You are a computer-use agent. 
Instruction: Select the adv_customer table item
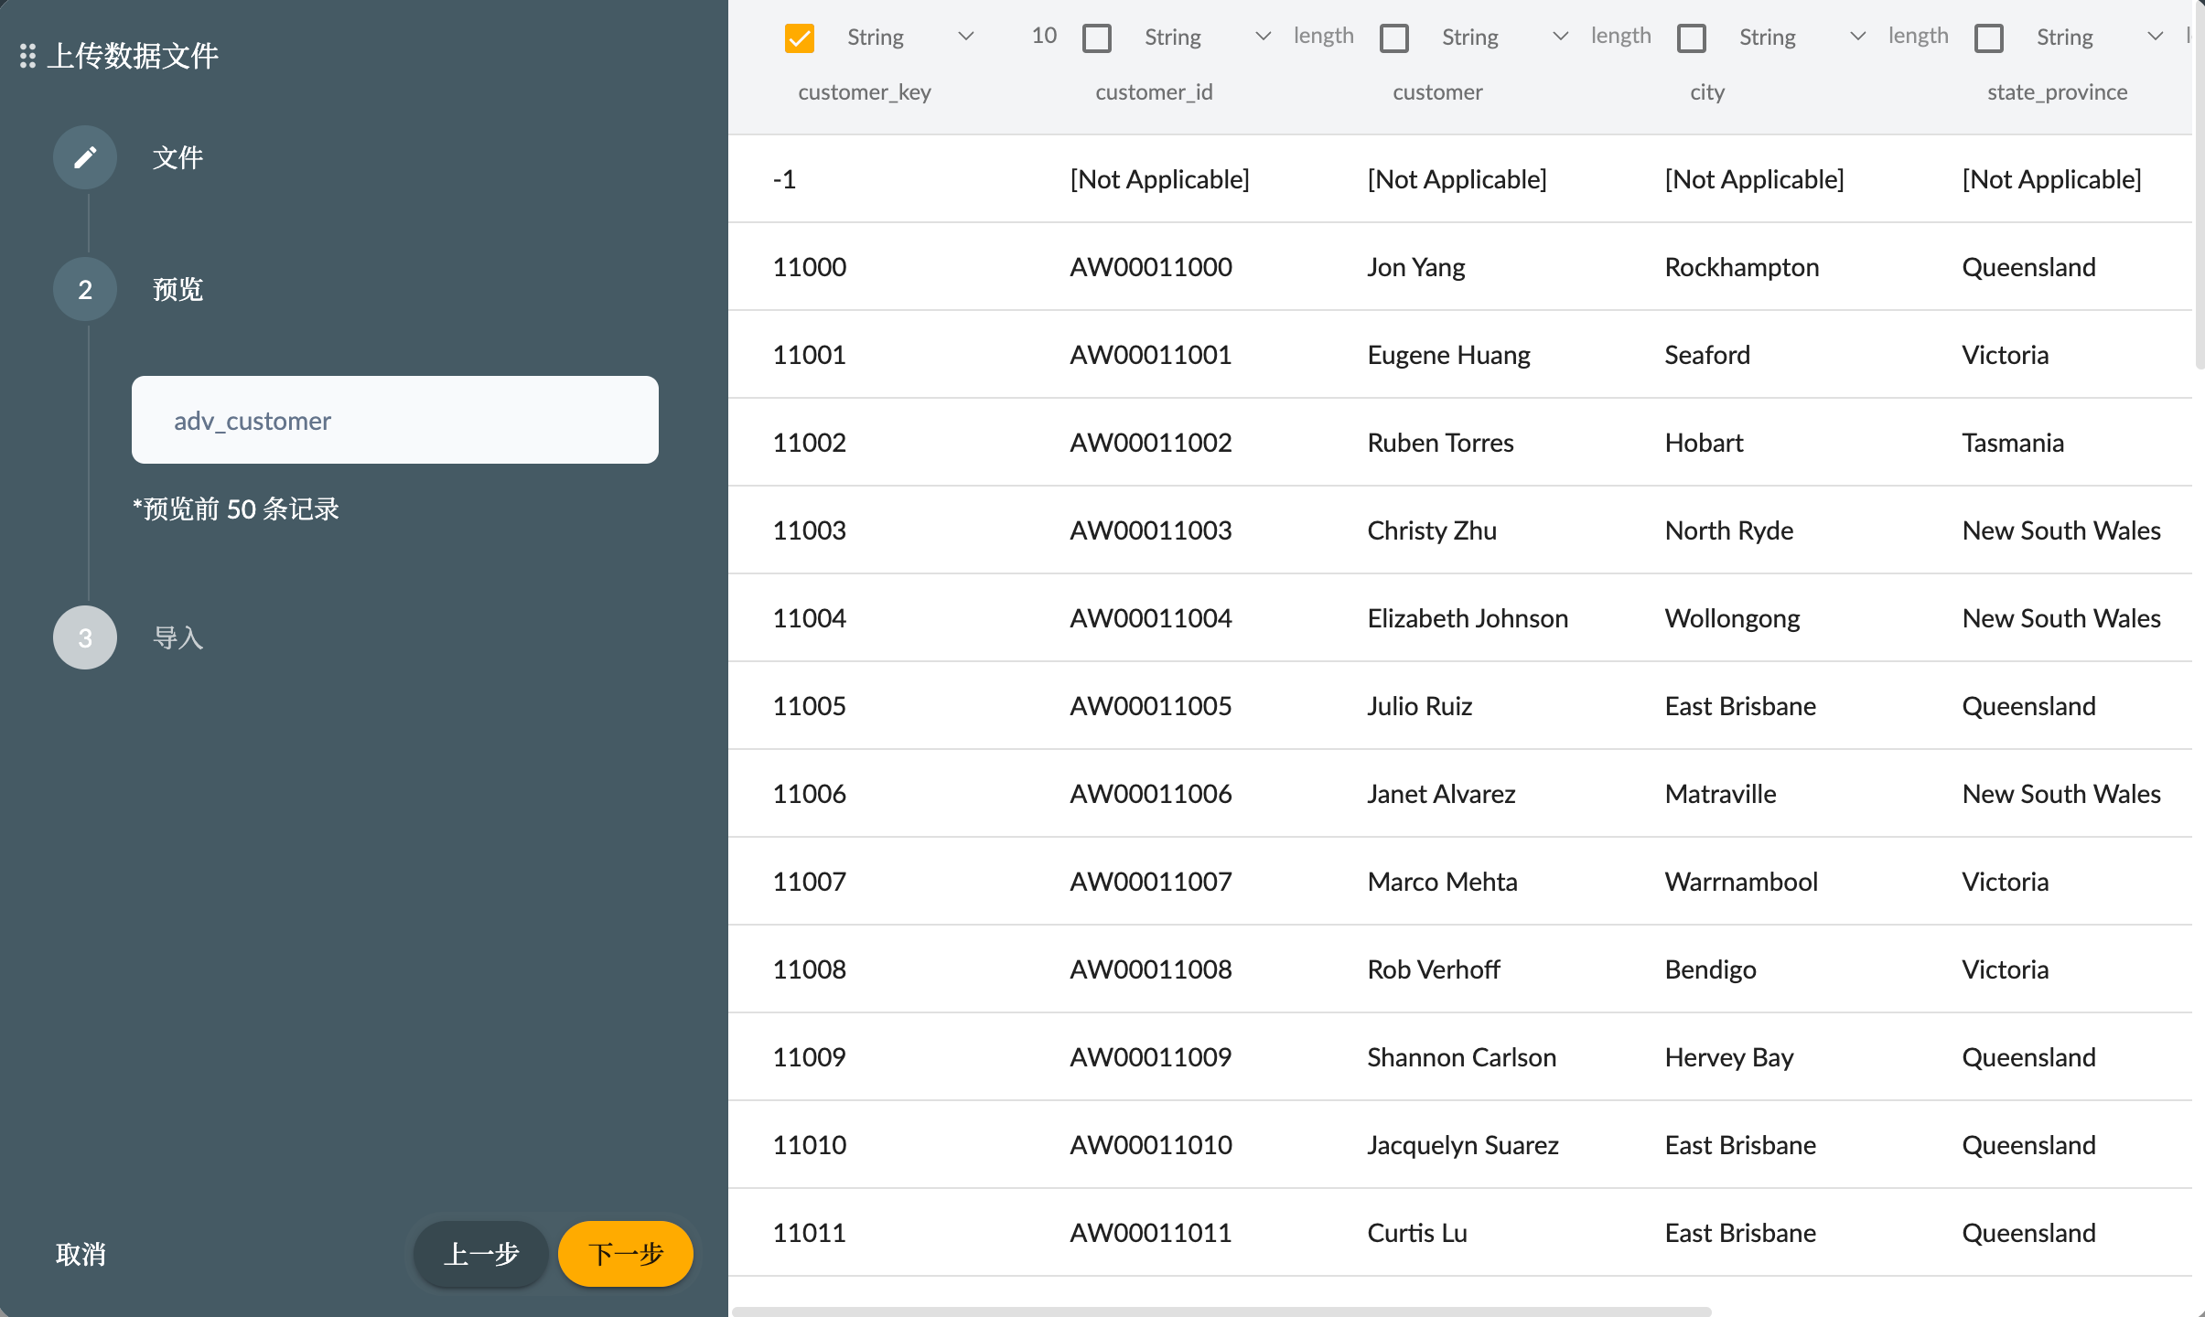coord(394,420)
